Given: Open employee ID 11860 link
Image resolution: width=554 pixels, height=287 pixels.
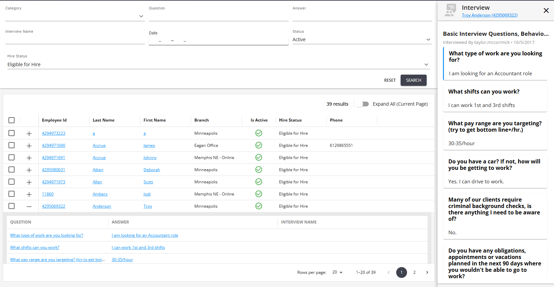Looking at the screenshot, I should point(48,194).
